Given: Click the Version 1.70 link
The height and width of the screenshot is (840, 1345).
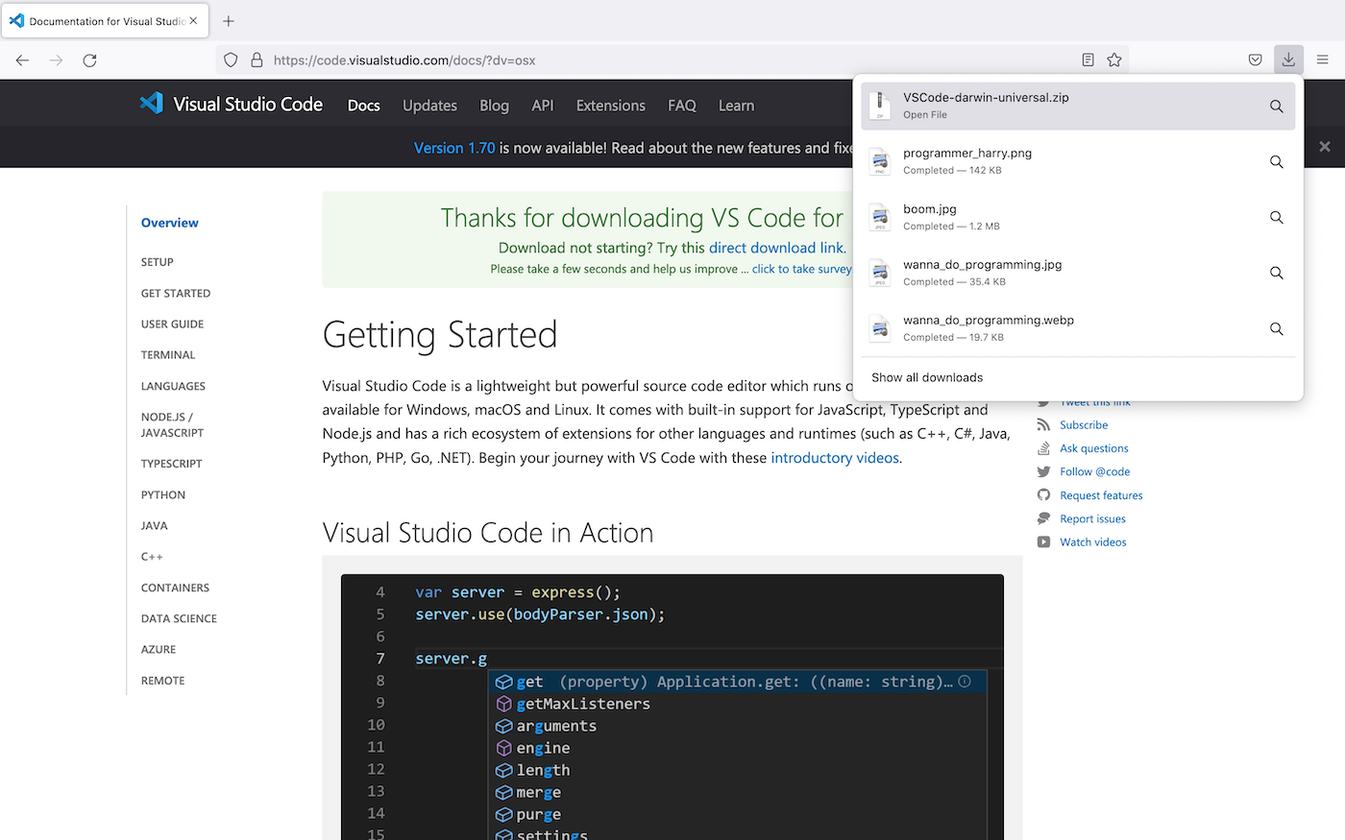Looking at the screenshot, I should [454, 148].
